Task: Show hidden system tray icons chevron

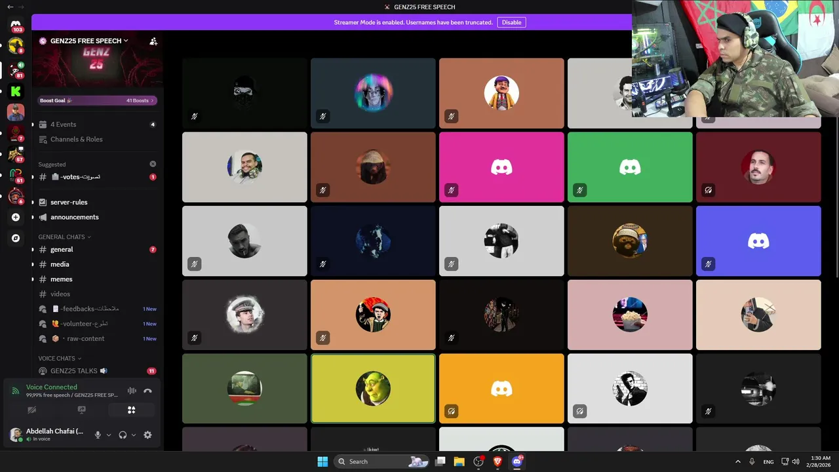Action: tap(737, 462)
